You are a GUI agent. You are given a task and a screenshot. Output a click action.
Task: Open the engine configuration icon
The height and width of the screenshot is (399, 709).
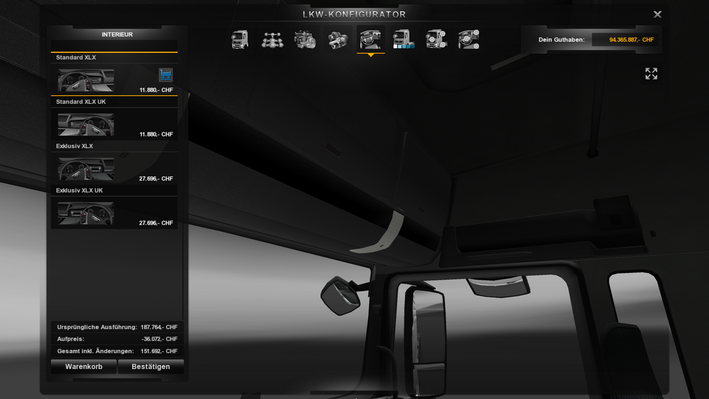[x=305, y=40]
